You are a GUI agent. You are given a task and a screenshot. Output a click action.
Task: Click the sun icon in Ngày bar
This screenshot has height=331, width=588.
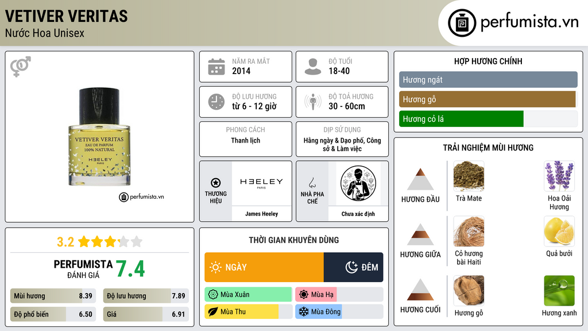click(x=215, y=267)
